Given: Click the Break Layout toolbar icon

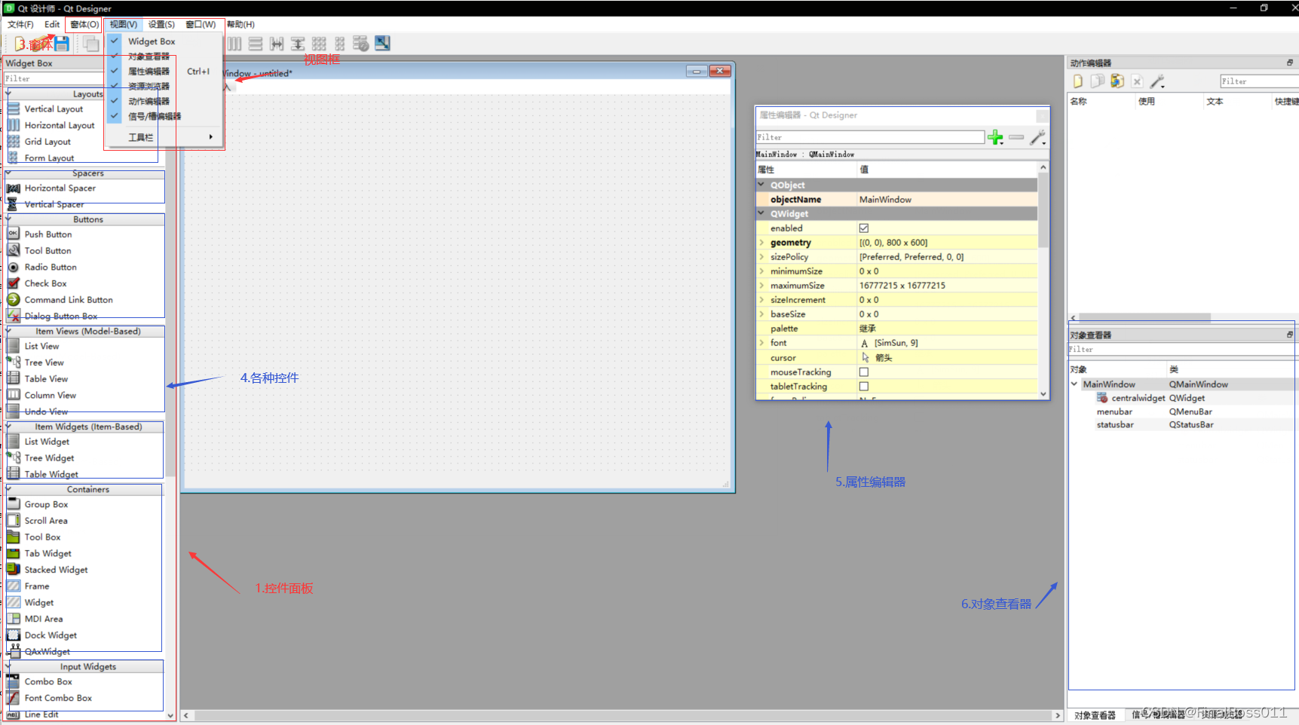Looking at the screenshot, I should click(361, 44).
